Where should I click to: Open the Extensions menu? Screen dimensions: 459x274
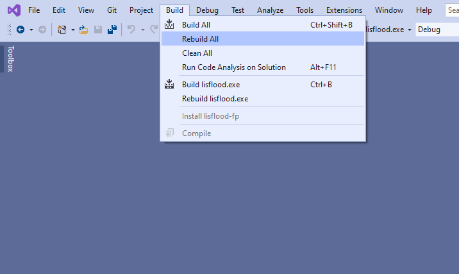click(x=344, y=10)
